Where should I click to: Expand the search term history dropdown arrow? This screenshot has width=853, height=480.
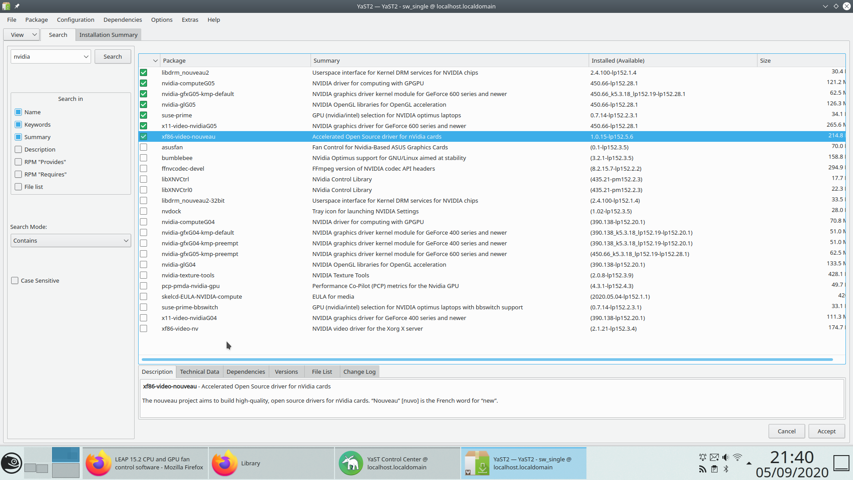86,56
